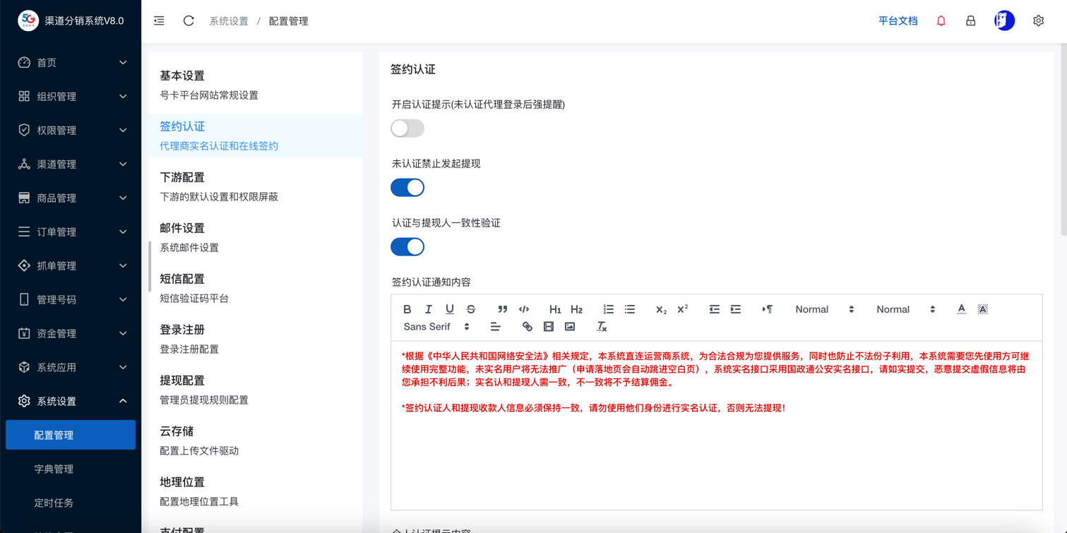Click the insert link icon
Viewport: 1067px width, 533px height.
pos(527,327)
